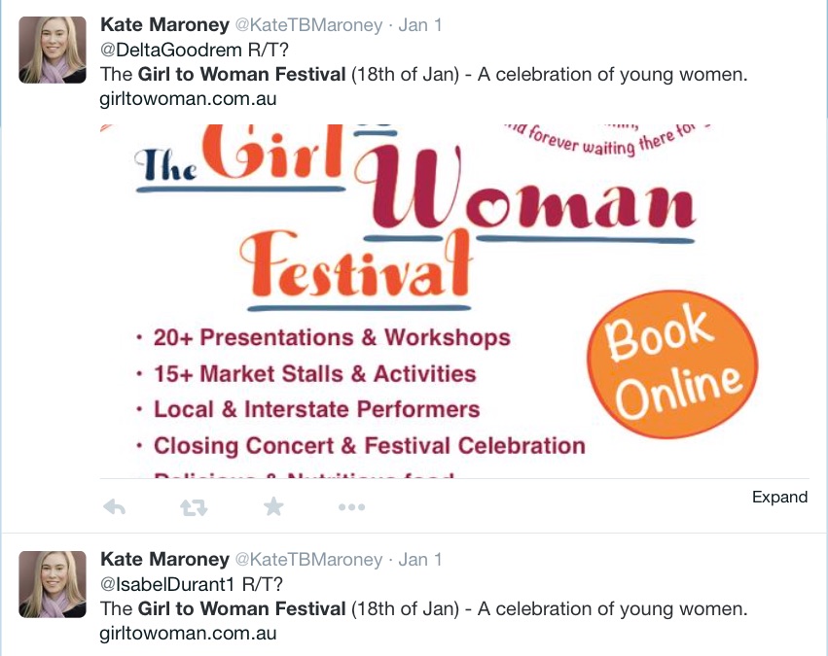The image size is (828, 656).
Task: Open Kate Maroney's avatar in second tweet
Action: [53, 584]
